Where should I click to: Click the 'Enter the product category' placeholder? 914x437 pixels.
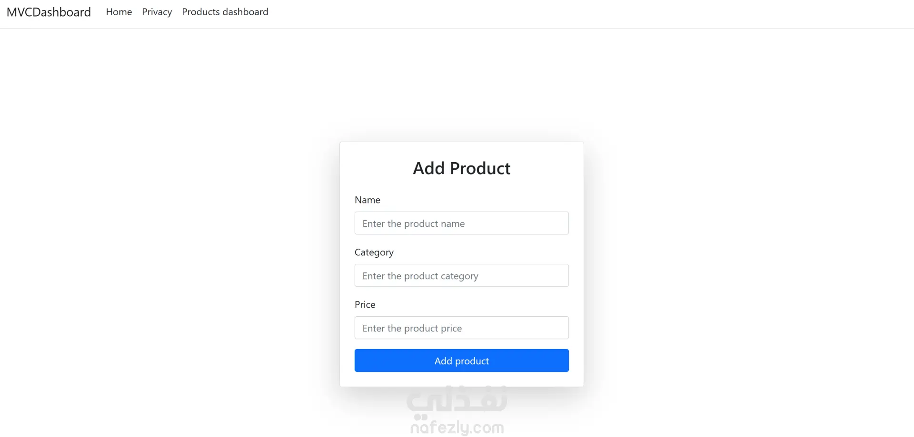[420, 276]
